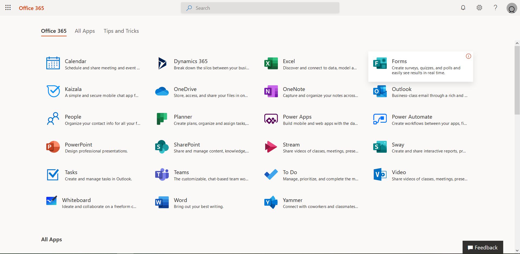Click the Outlook app icon
The image size is (520, 254).
(380, 91)
